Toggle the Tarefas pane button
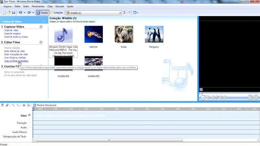This screenshot has height=146, width=260. pyautogui.click(x=43, y=13)
